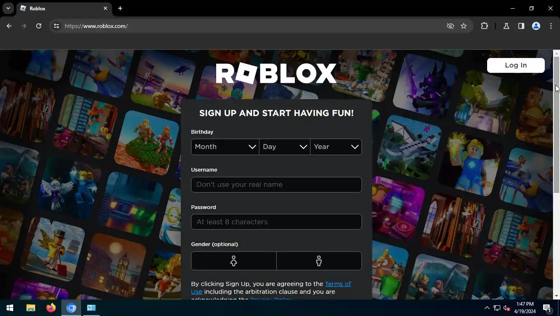
Task: Open File Explorer from the taskbar
Action: tap(31, 308)
